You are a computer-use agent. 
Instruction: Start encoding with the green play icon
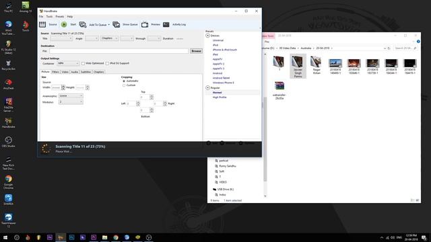click(x=64, y=24)
